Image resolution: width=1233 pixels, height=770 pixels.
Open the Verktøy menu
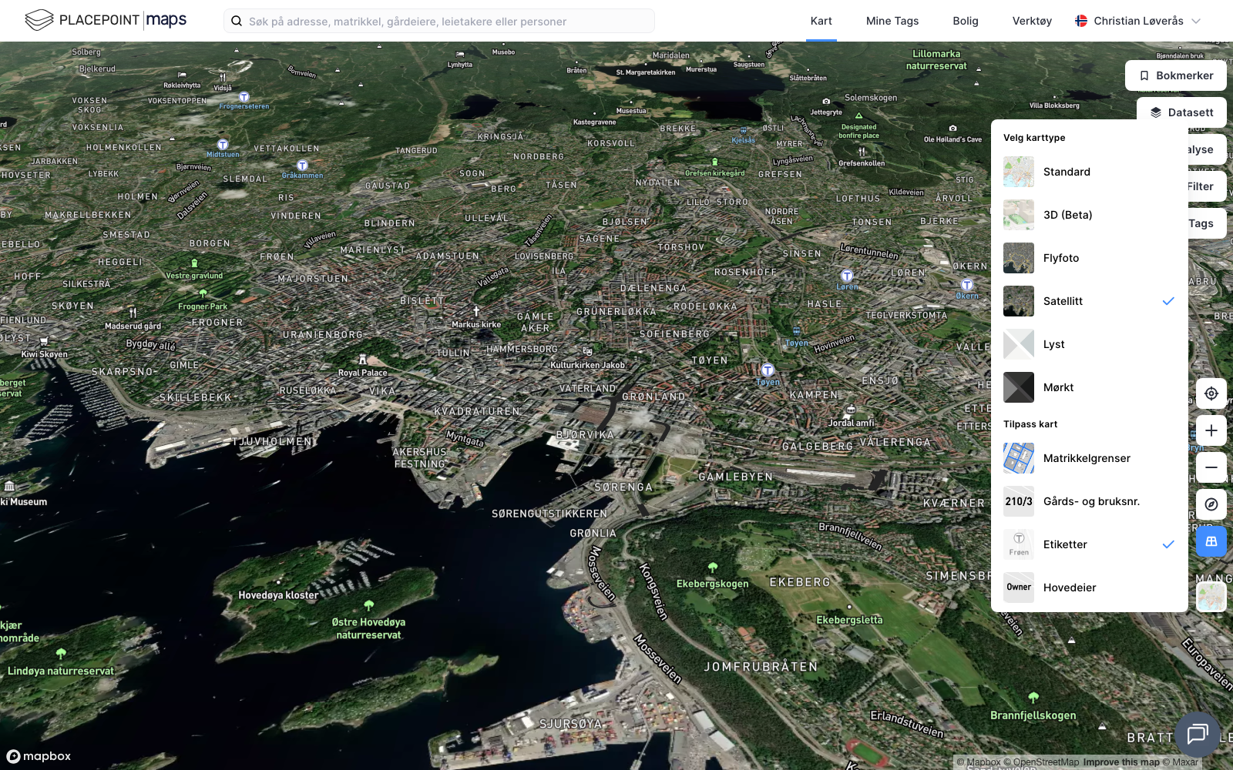click(1032, 21)
